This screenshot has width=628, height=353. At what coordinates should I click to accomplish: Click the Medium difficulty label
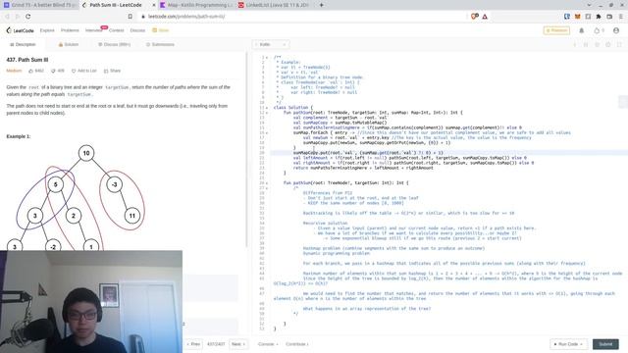point(14,71)
